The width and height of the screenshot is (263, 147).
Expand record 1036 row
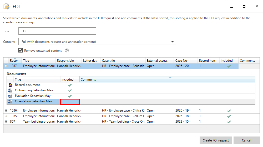click(x=6, y=111)
